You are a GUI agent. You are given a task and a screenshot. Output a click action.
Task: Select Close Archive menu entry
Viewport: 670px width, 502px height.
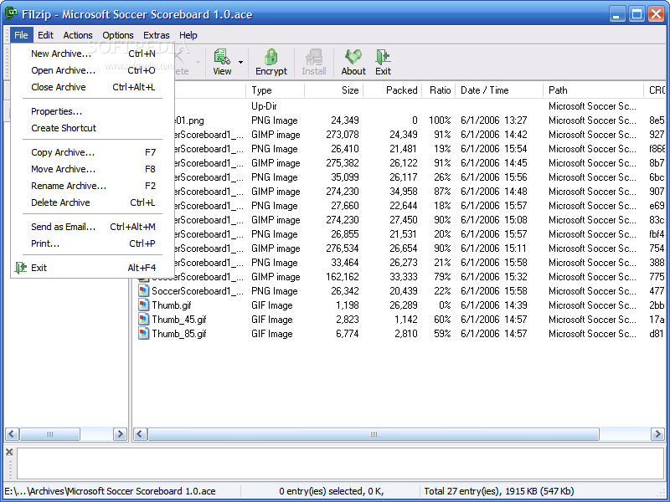pyautogui.click(x=92, y=87)
